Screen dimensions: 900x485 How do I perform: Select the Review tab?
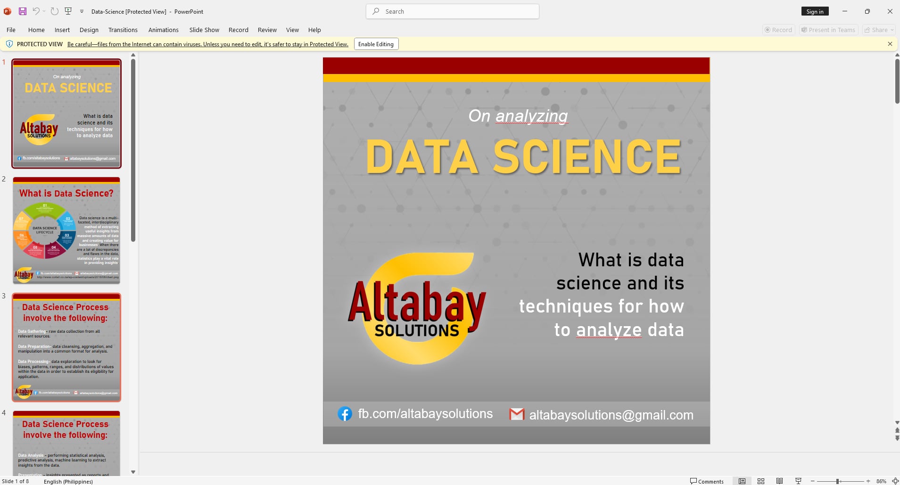click(x=267, y=30)
